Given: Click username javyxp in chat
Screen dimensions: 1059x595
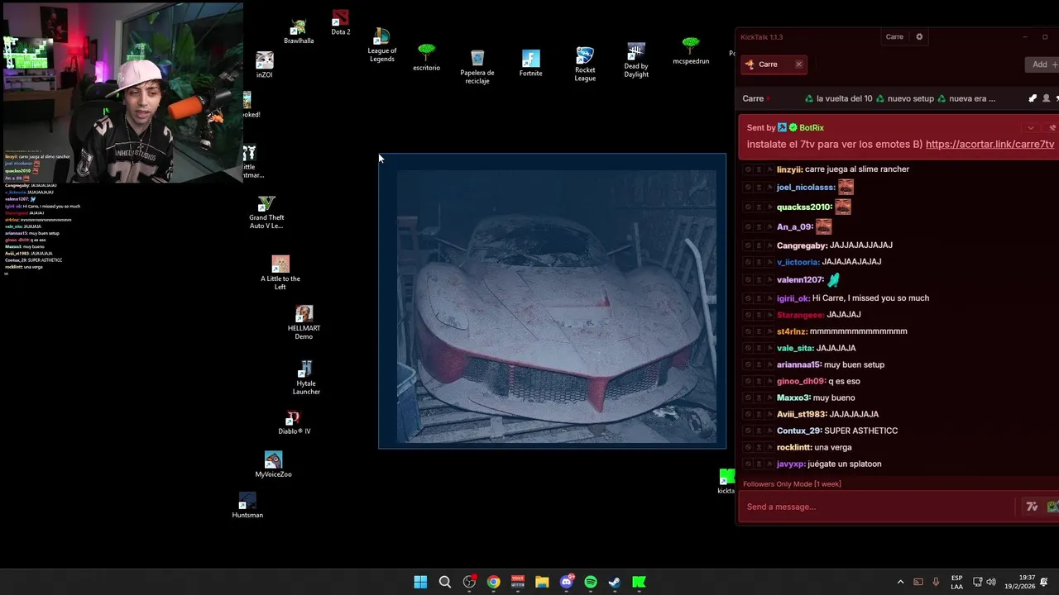Looking at the screenshot, I should (792, 464).
